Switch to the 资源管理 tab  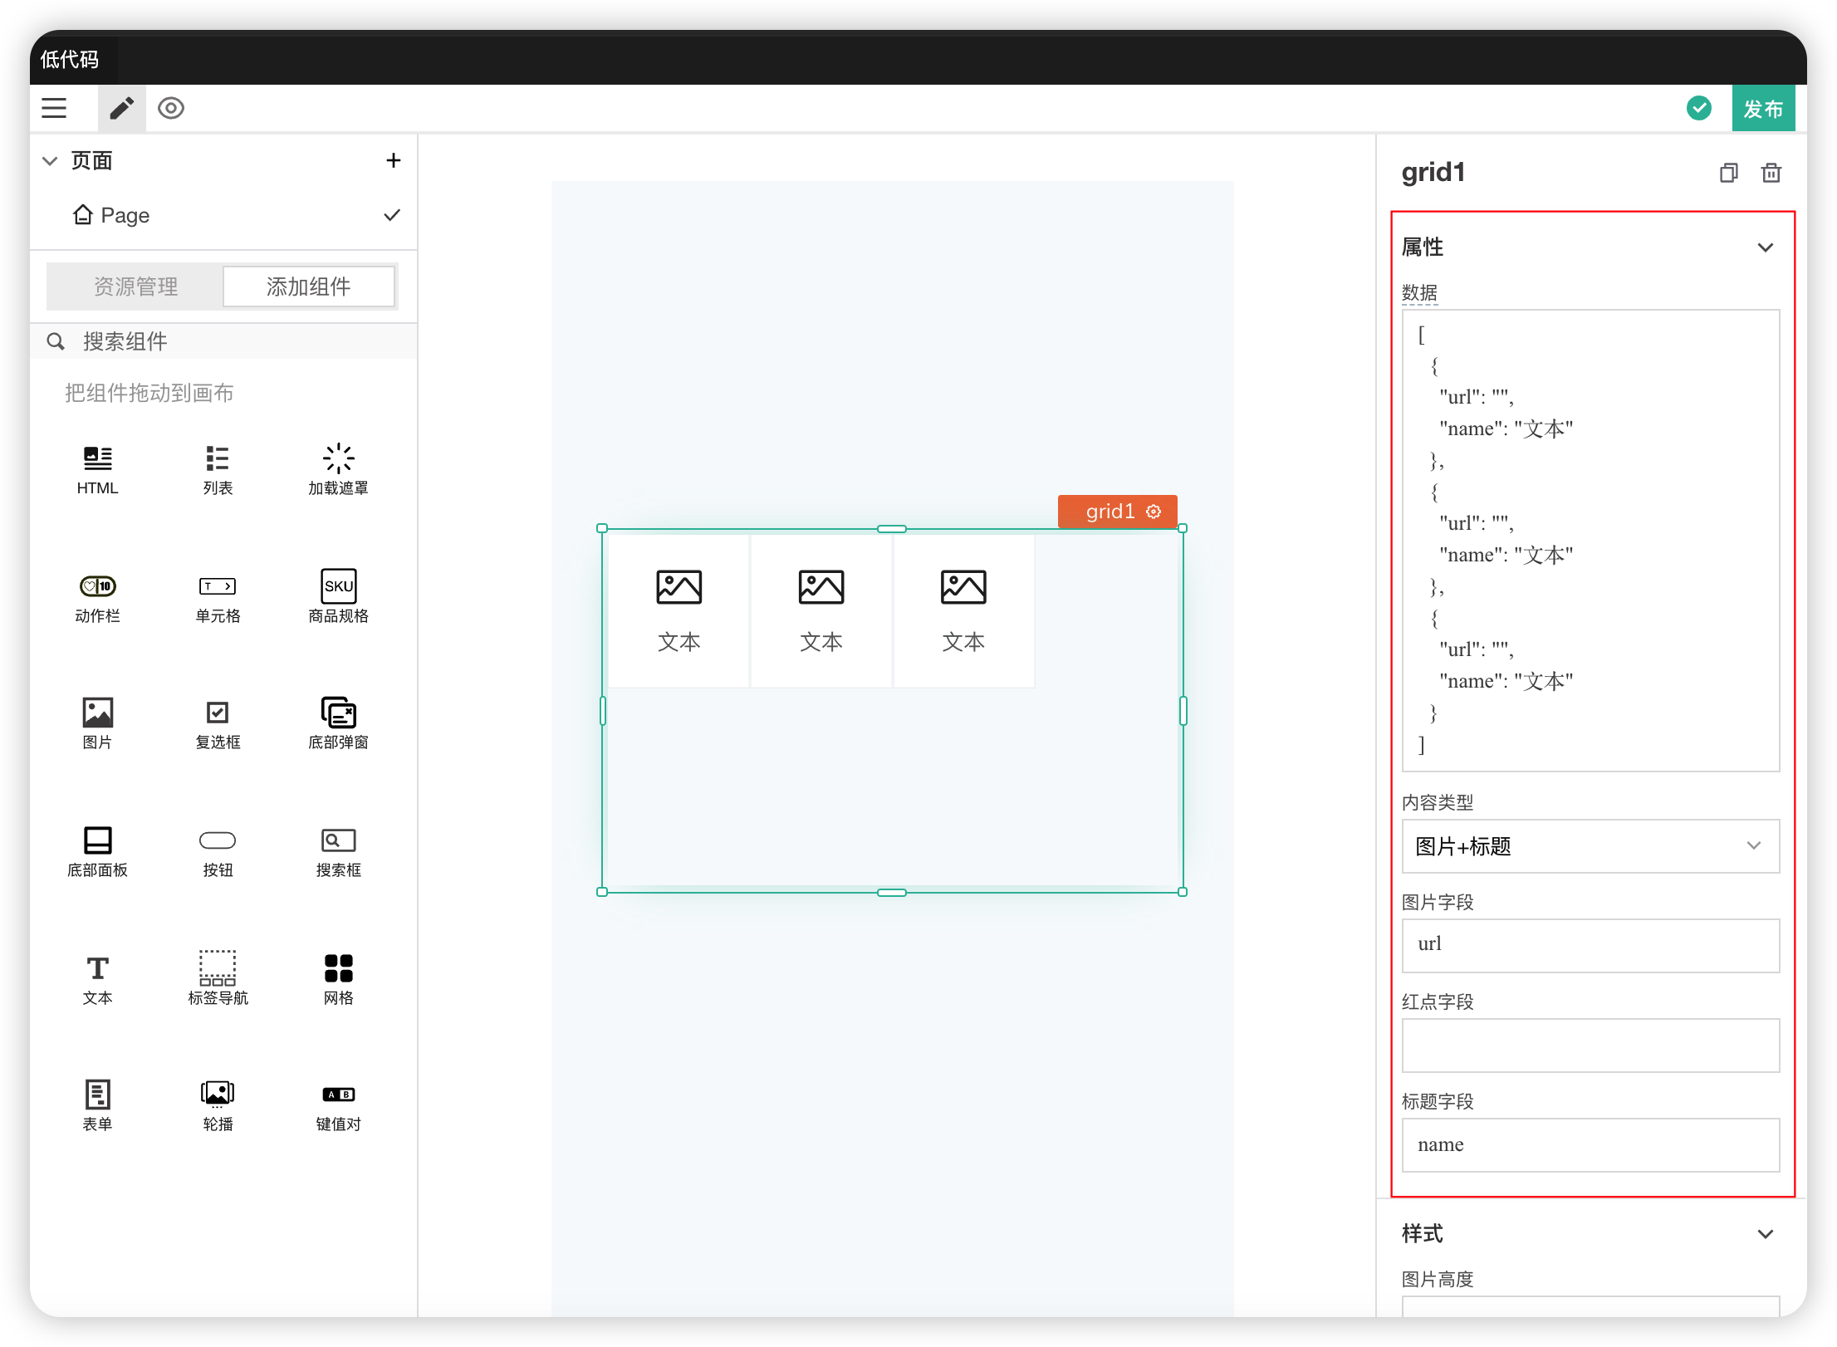pyautogui.click(x=135, y=287)
